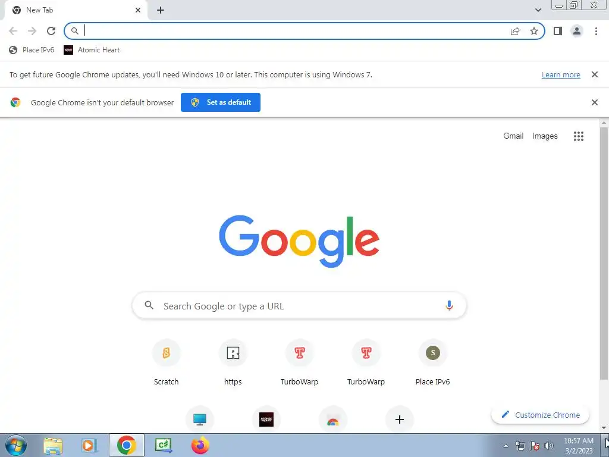The height and width of the screenshot is (457, 609).
Task: Open the Atomic Heart black shortcut tile
Action: pyautogui.click(x=266, y=420)
